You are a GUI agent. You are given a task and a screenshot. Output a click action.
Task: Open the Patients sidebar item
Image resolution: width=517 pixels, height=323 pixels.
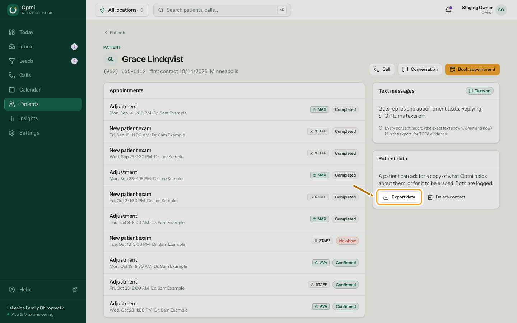pos(43,104)
